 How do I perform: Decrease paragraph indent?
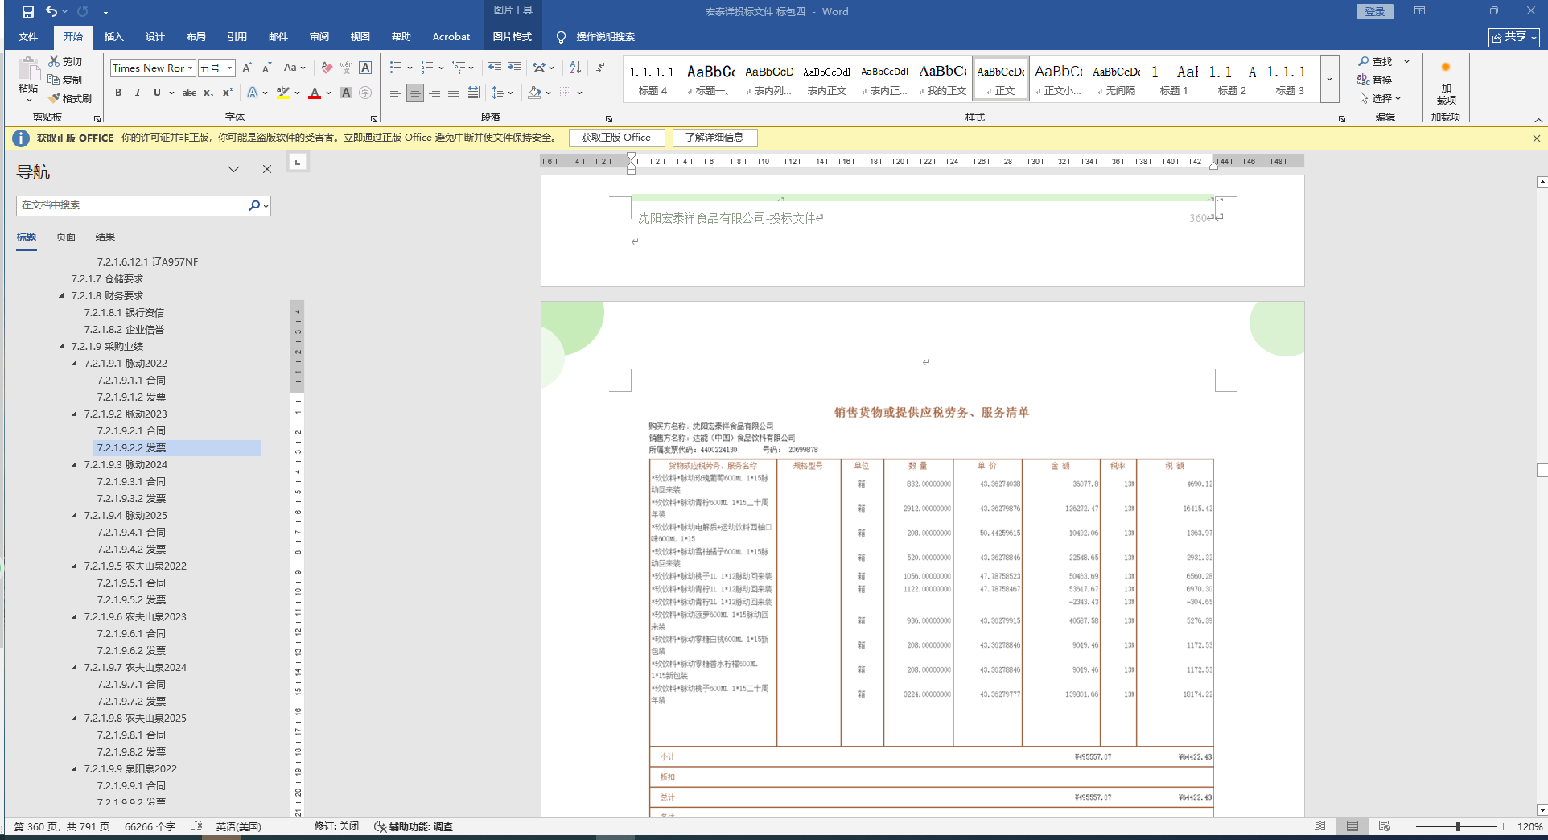tap(495, 68)
